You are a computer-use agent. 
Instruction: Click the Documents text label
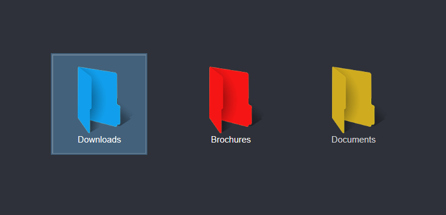[x=354, y=140]
